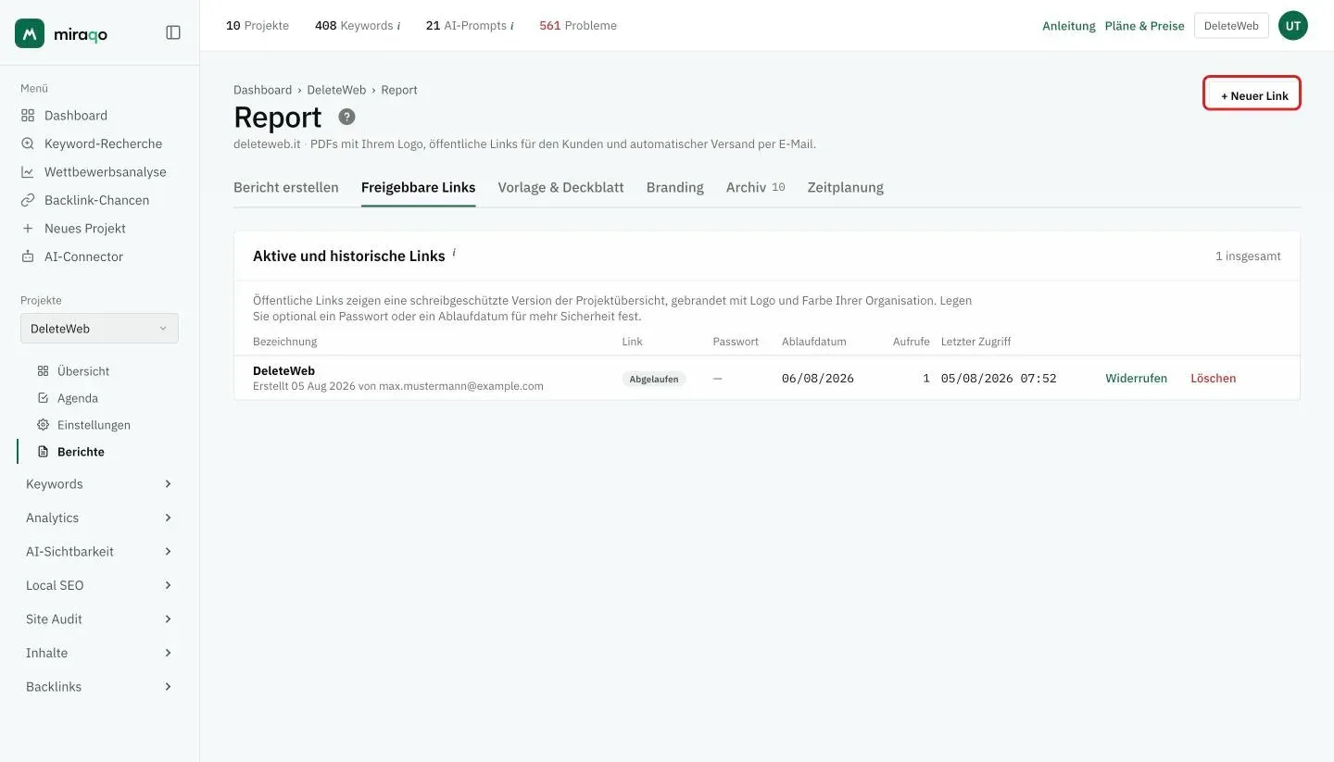Click the 561 Probleme counter

[x=578, y=26]
